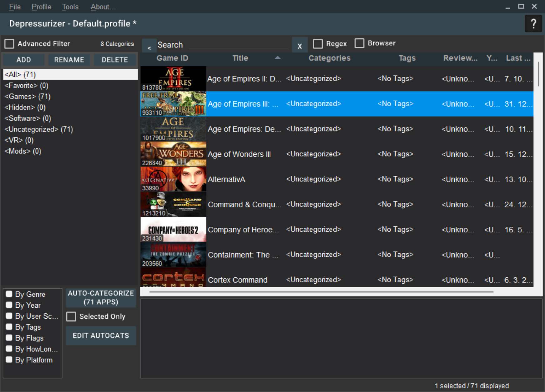Click the Age of Wonders III thumbnail
This screenshot has width=545, height=392.
(x=173, y=154)
